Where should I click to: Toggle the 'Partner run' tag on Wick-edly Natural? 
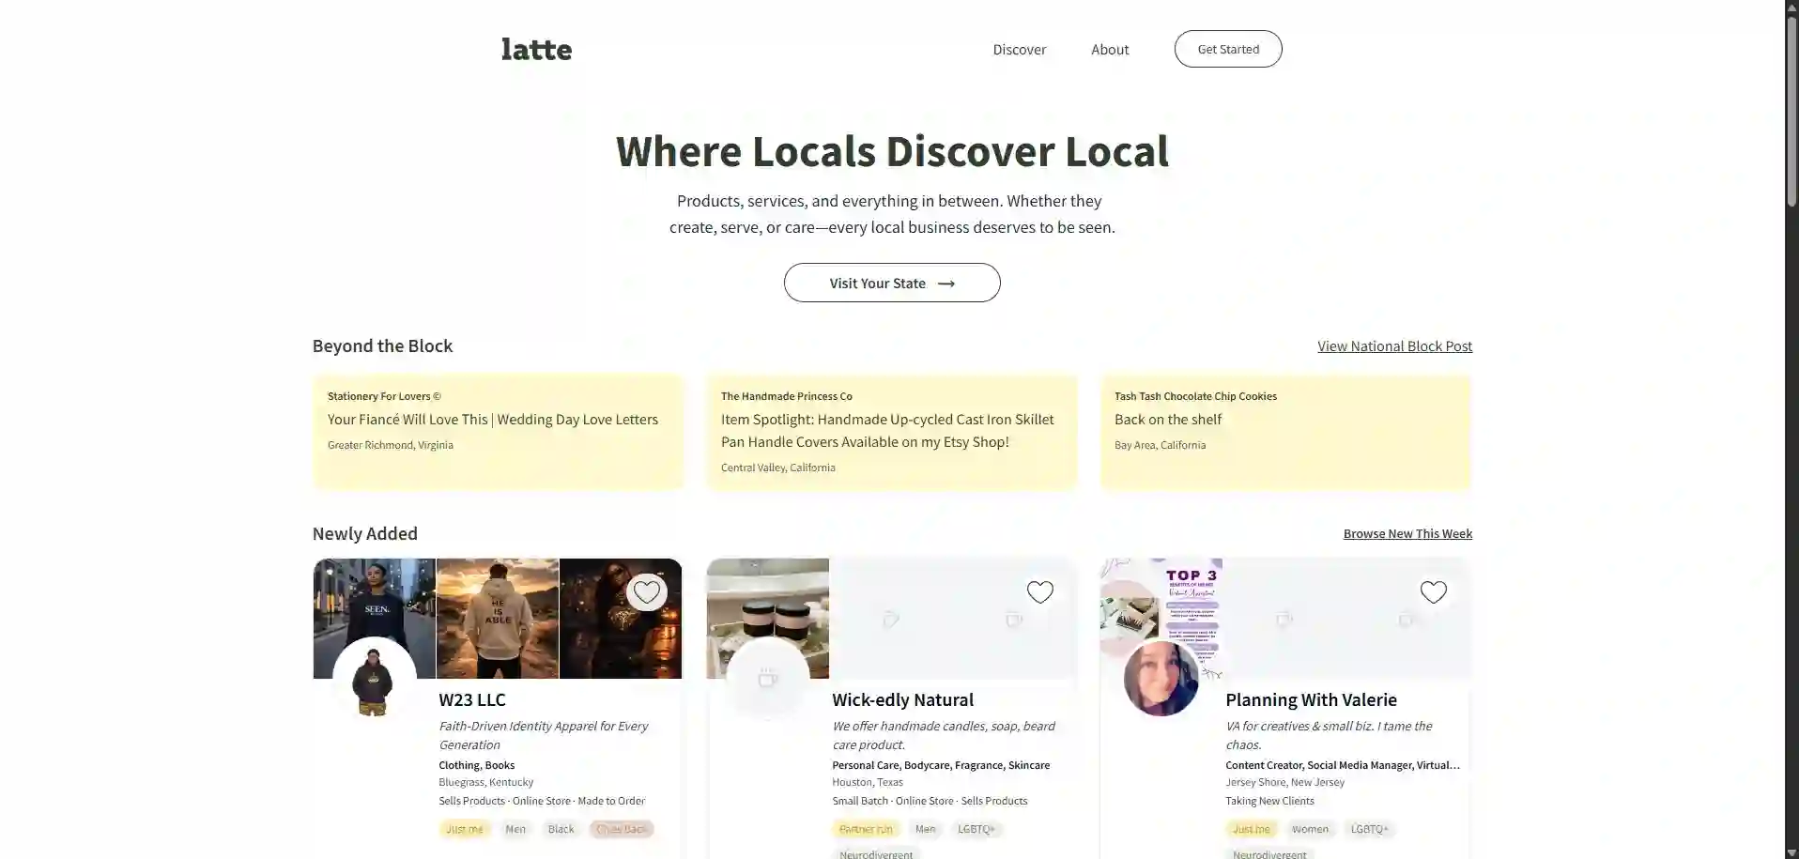tap(865, 829)
